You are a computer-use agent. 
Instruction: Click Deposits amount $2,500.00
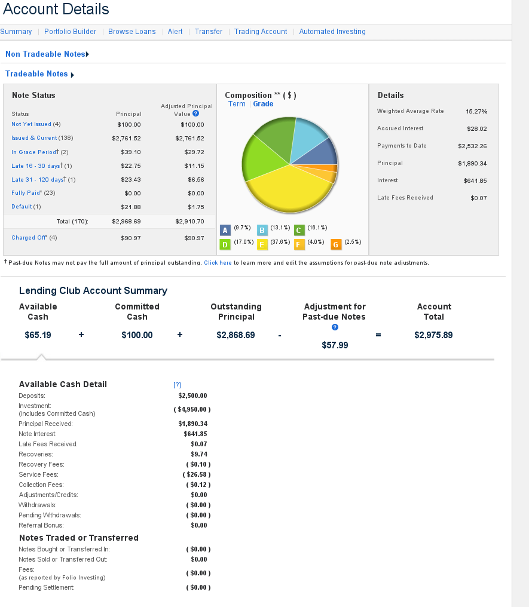[193, 396]
